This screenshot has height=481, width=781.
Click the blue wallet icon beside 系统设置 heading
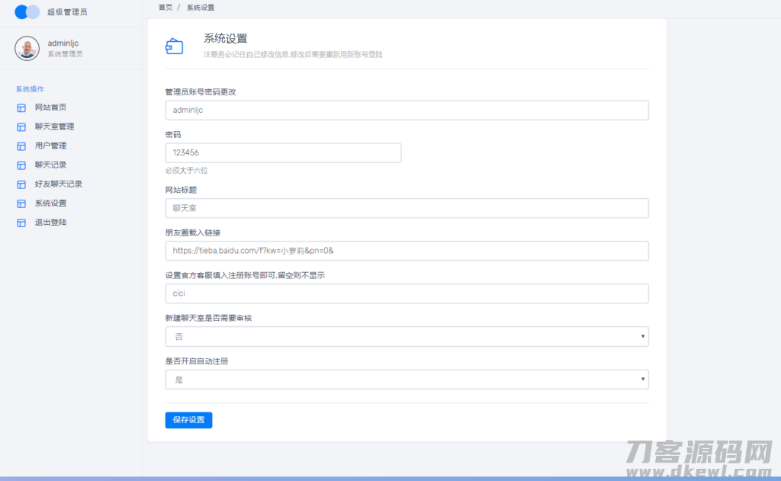[x=175, y=46]
